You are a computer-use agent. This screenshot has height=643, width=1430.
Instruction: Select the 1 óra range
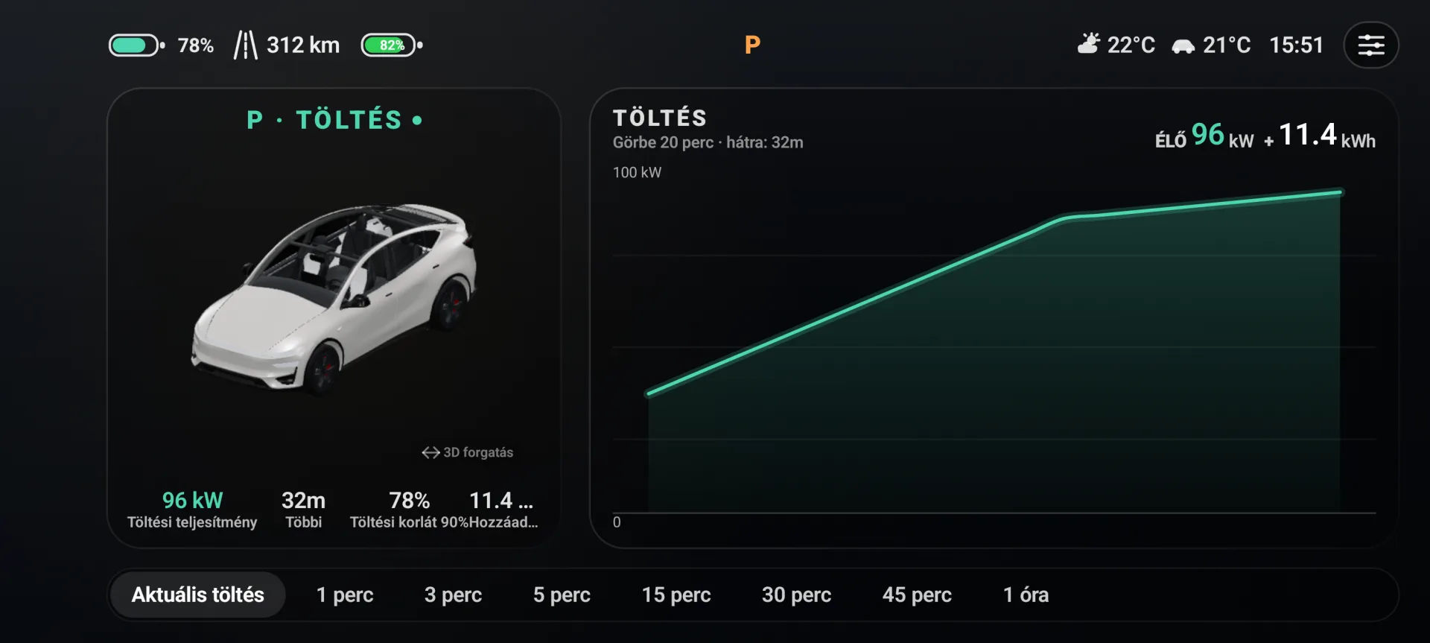point(1026,595)
